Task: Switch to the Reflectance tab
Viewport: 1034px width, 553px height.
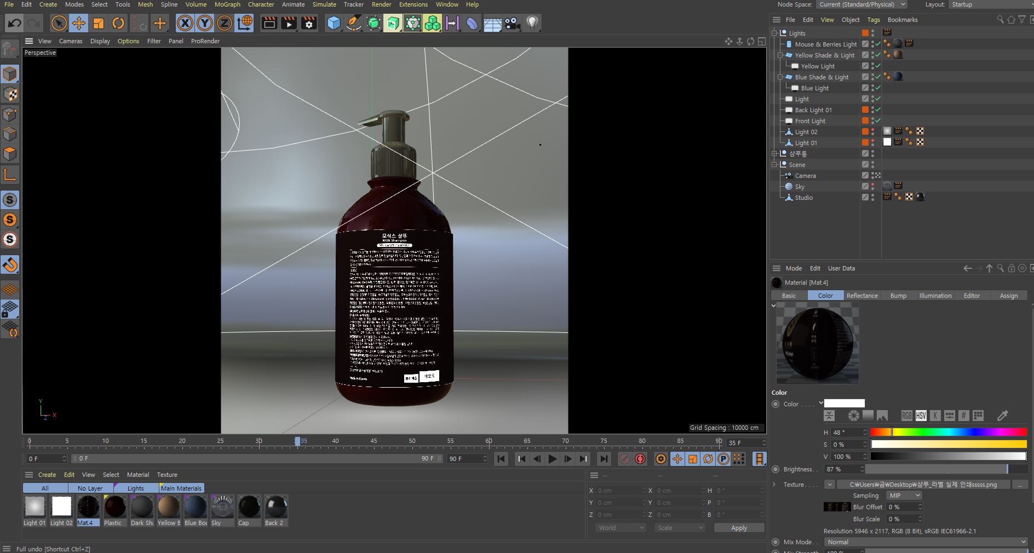Action: point(862,296)
